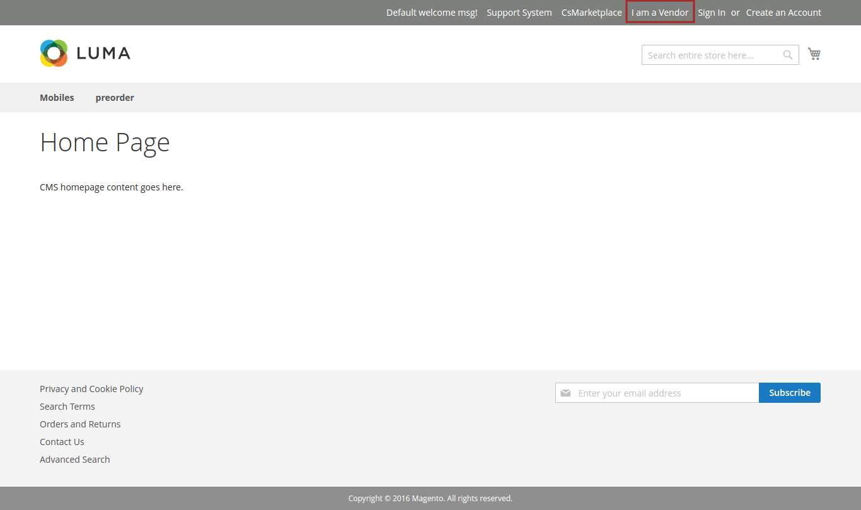Viewport: 861px width, 510px height.
Task: Click the search magnifier icon
Action: click(x=788, y=55)
